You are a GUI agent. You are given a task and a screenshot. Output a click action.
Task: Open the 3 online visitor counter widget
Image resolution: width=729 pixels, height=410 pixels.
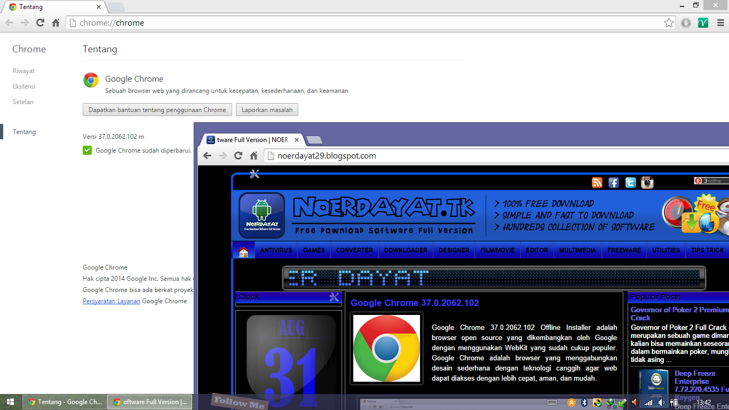pyautogui.click(x=709, y=180)
